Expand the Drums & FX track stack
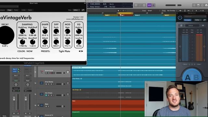This screenshot has width=208, height=117. click(38, 116)
